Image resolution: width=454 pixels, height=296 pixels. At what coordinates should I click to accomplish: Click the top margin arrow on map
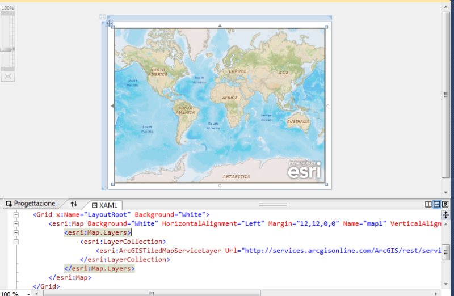(x=220, y=26)
